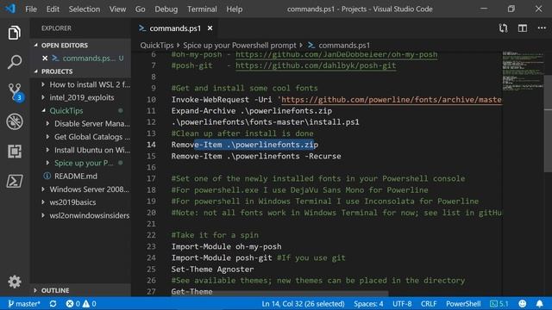Open the PowerShell panel icon in activity bar
This screenshot has height=310, width=552.
[15, 181]
